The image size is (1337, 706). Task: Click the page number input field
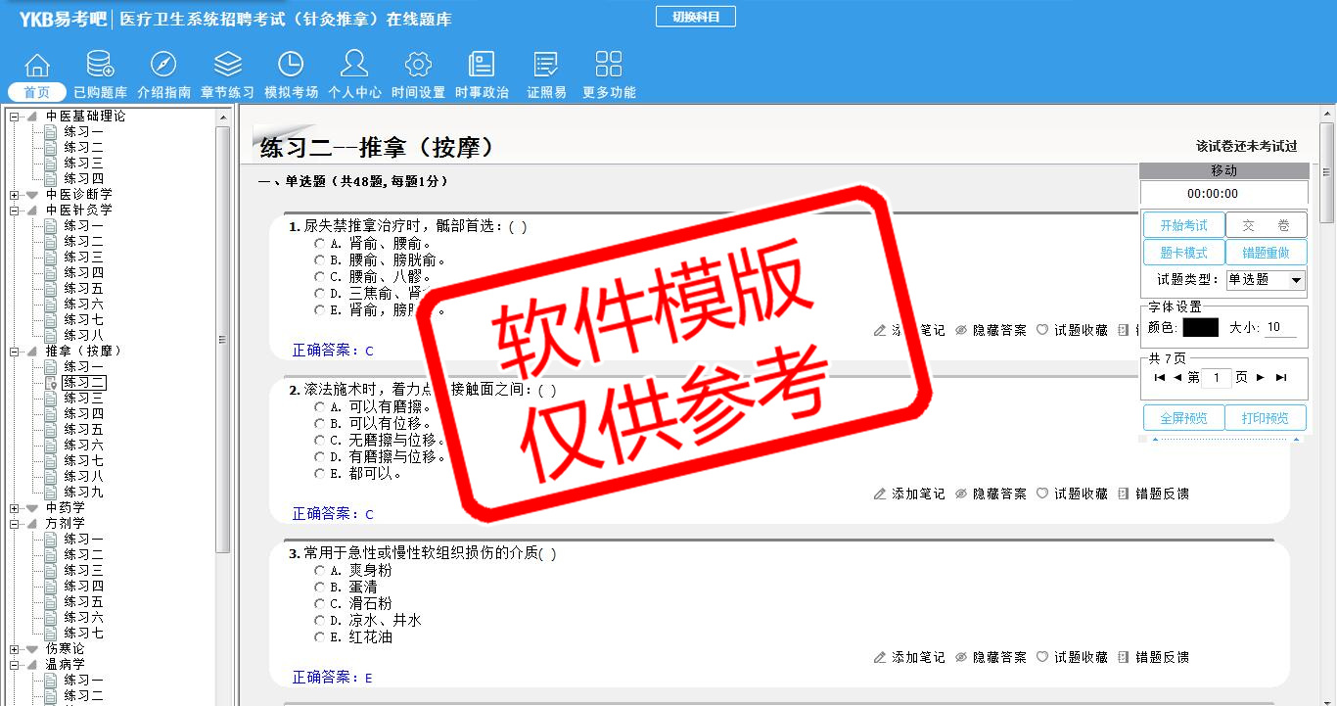pyautogui.click(x=1217, y=377)
